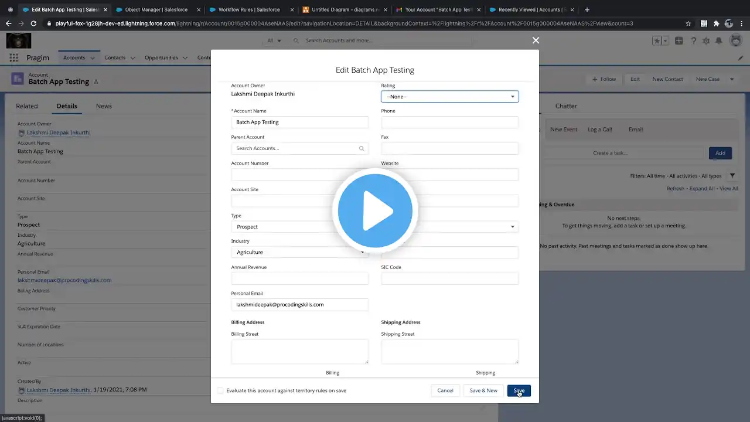750x422 pixels.
Task: Open the Salesforce user profile avatar
Action: click(736, 40)
